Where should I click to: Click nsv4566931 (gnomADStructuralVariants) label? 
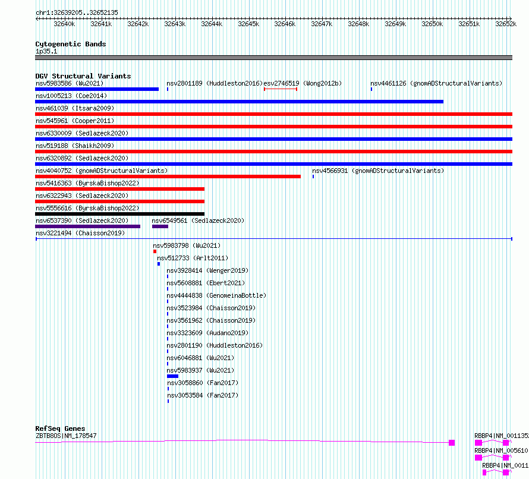(378, 171)
